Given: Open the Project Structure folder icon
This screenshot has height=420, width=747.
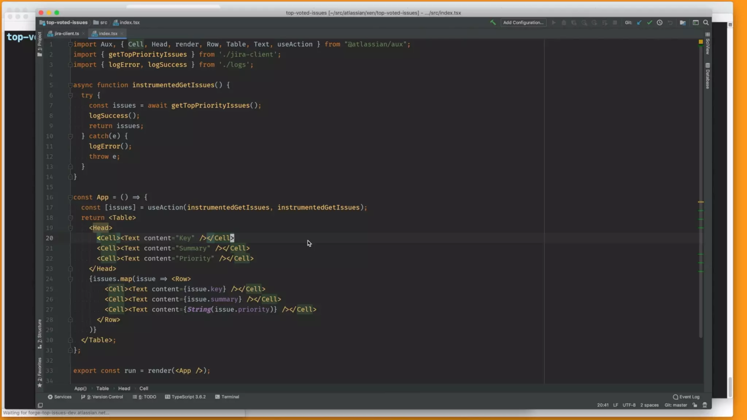Looking at the screenshot, I should [x=682, y=23].
